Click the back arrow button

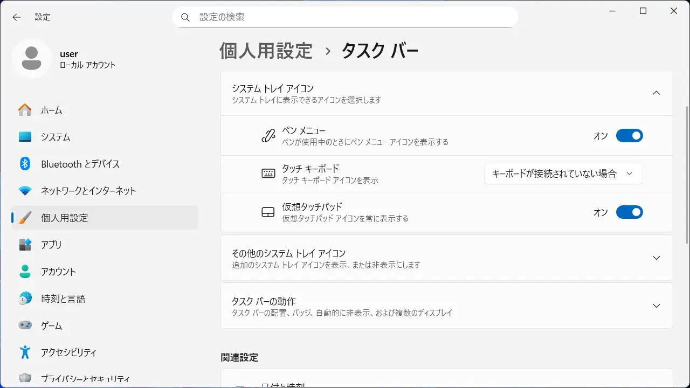point(17,17)
